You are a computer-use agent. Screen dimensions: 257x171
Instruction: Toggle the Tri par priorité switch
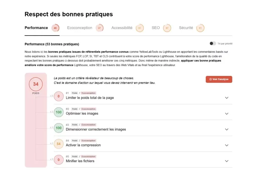[x=213, y=43]
